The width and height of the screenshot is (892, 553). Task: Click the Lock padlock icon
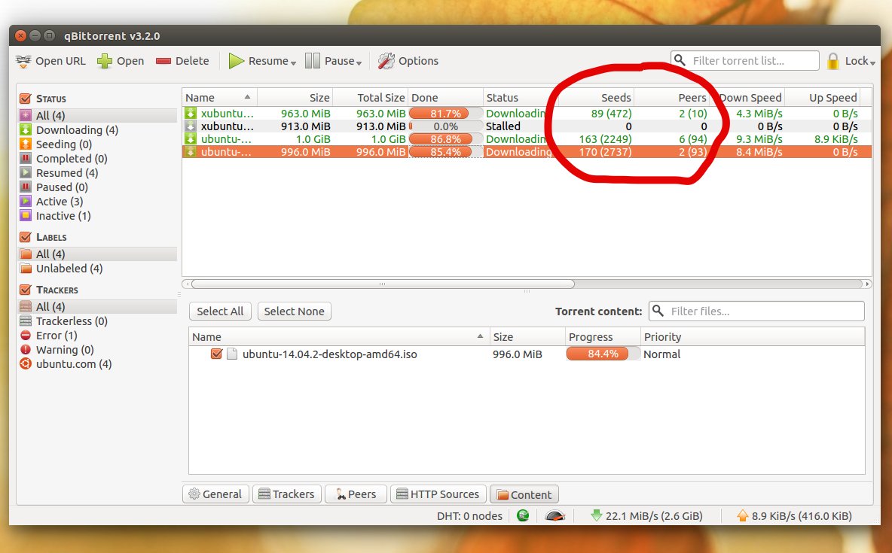(832, 61)
